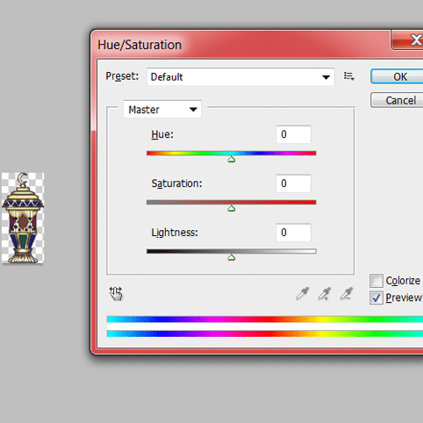This screenshot has width=423, height=423.
Task: Click into the Lightness value field
Action: [293, 233]
